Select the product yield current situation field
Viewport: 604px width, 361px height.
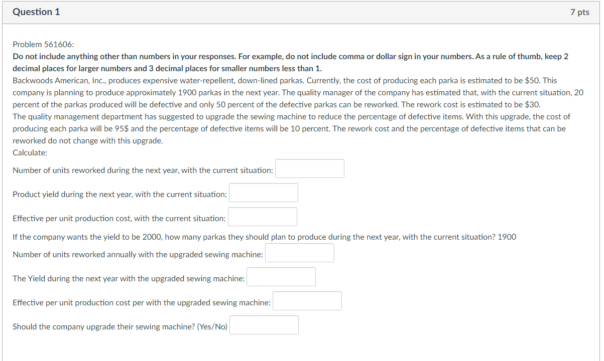point(263,192)
